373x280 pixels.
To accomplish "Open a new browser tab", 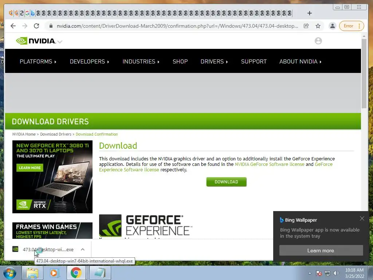I will [309, 13].
